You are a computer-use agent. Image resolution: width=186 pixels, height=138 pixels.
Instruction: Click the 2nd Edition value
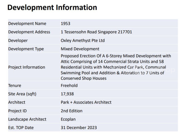tap(72, 111)
